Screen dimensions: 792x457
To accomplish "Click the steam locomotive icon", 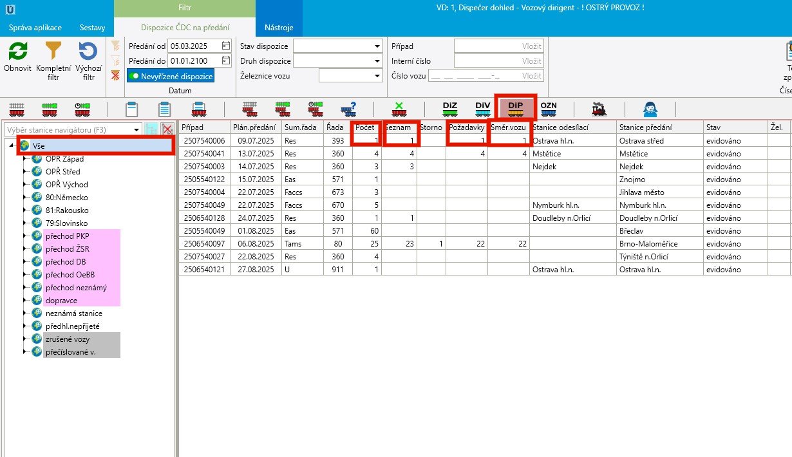I will (599, 109).
